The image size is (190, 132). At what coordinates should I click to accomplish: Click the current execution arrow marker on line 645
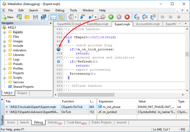tap(59, 49)
